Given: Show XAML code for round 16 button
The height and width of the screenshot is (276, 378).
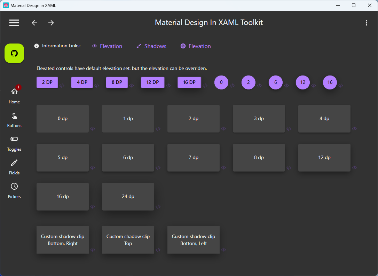Looking at the screenshot, I should tap(341, 86).
